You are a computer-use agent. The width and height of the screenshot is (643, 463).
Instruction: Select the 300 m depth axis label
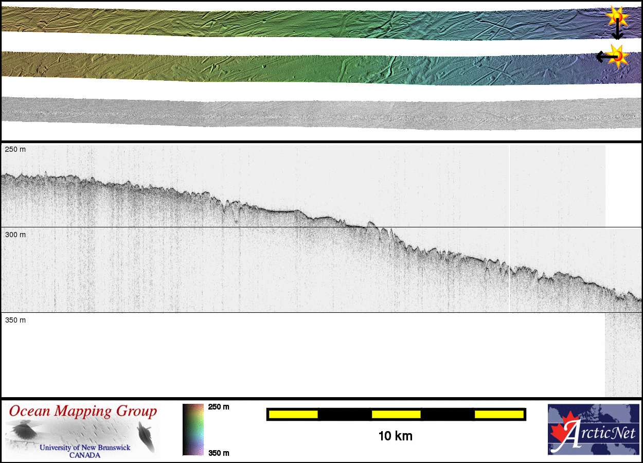coord(15,235)
